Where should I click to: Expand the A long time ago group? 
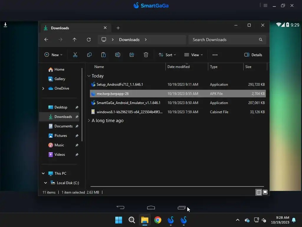click(x=89, y=121)
